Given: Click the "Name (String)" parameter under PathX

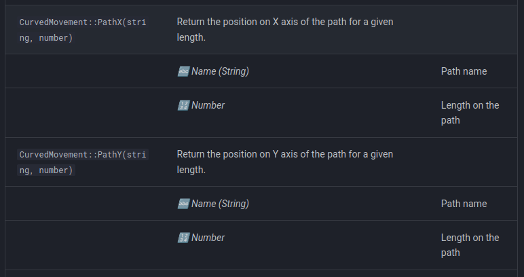Looking at the screenshot, I should 220,71.
